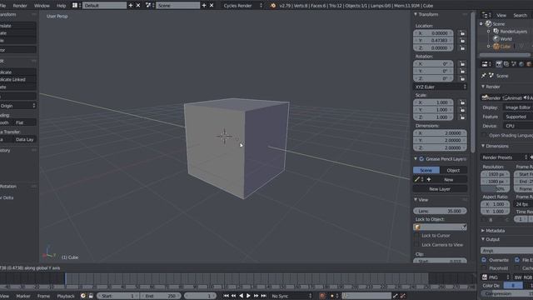Click the Data Lay button

coord(24,139)
